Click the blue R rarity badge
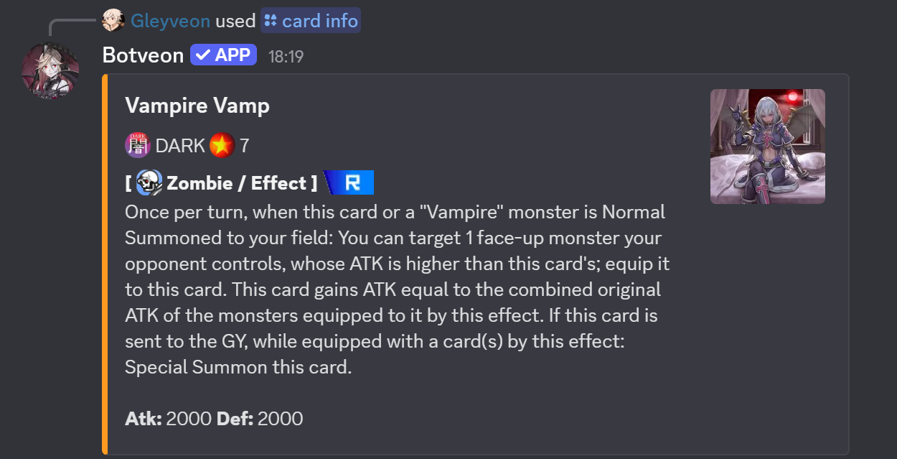The height and width of the screenshot is (459, 897). pyautogui.click(x=349, y=183)
